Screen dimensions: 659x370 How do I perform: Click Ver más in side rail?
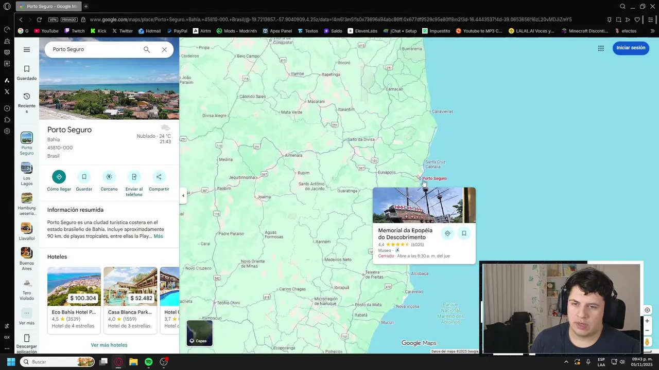tap(27, 317)
